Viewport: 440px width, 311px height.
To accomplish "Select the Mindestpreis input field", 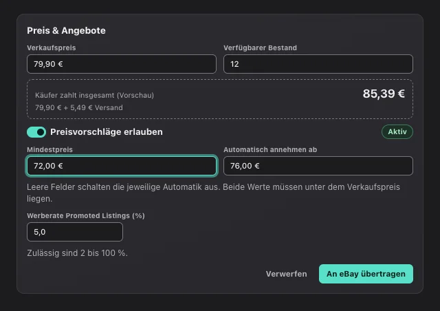I will pyautogui.click(x=122, y=166).
